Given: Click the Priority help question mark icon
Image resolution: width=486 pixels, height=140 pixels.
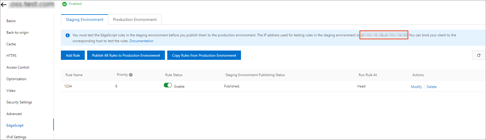Looking at the screenshot, I should (131, 75).
